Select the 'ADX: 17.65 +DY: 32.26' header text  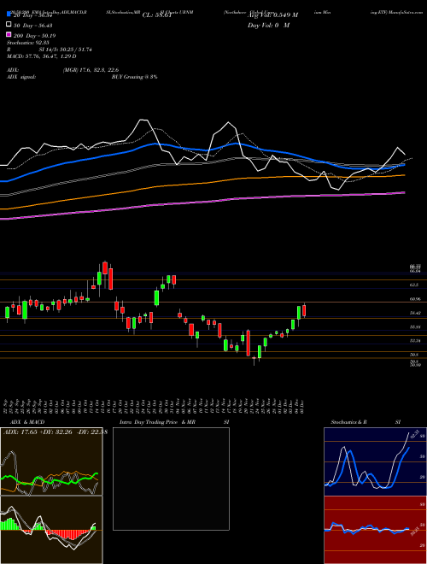click(39, 432)
